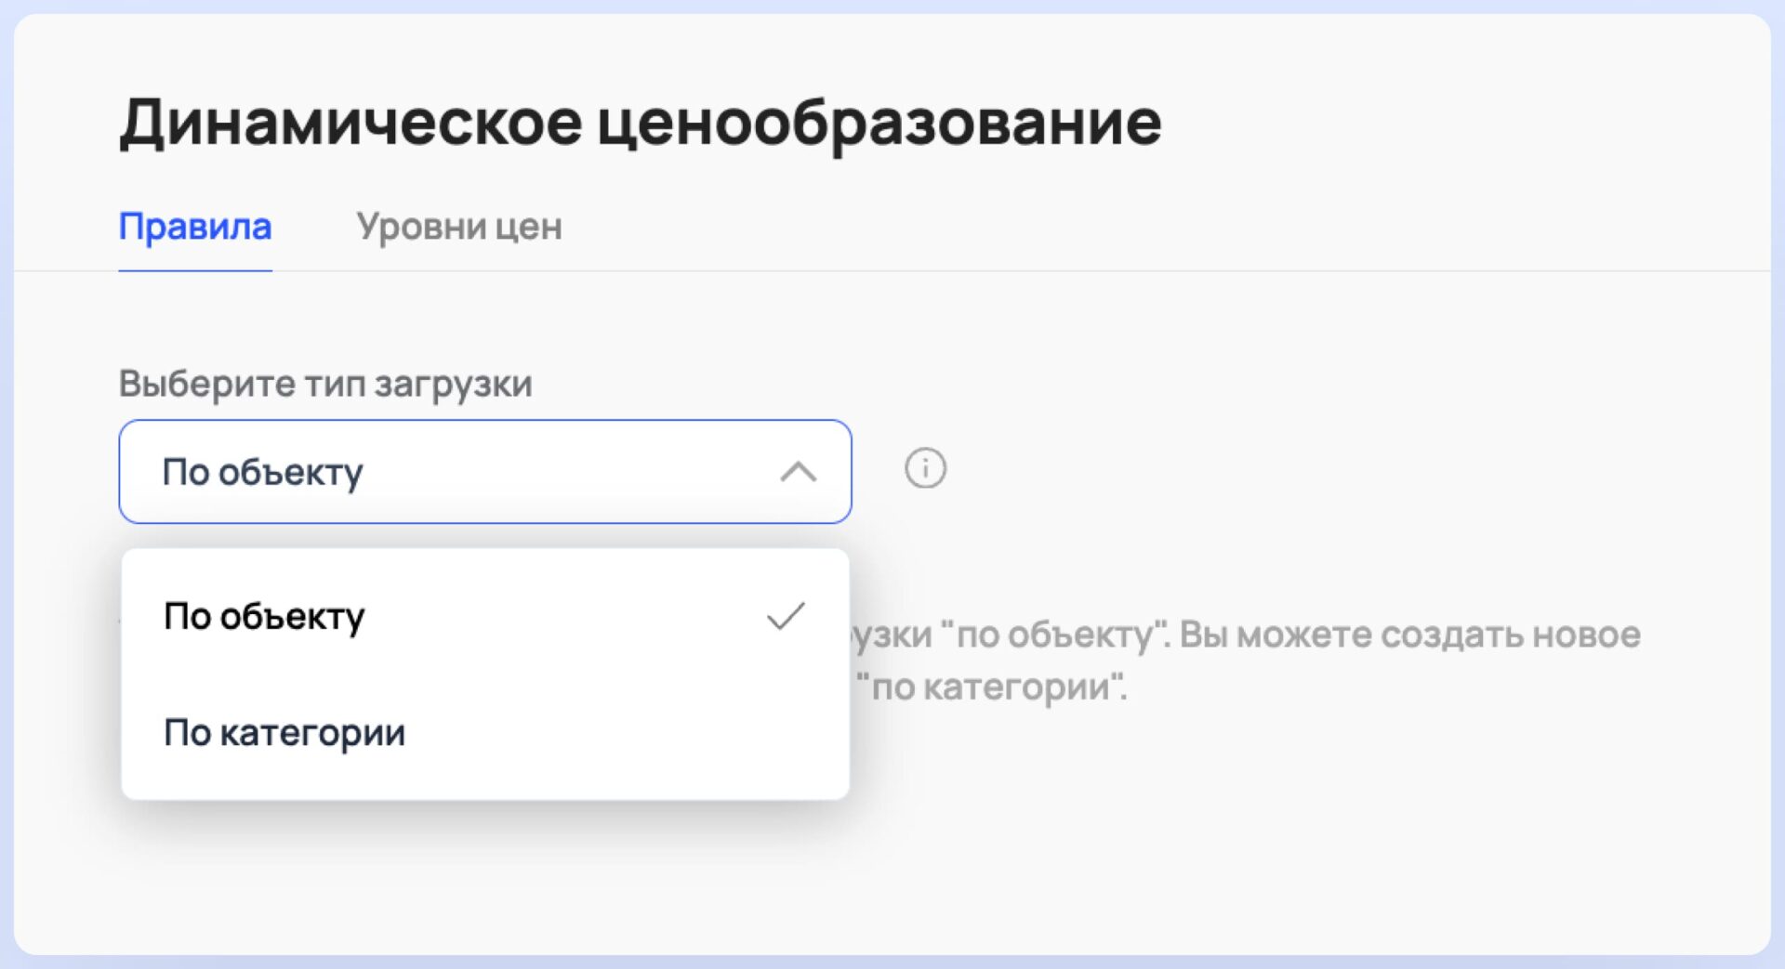Choose По объекту in the dropdown list
This screenshot has height=969, width=1785.
pyautogui.click(x=264, y=617)
